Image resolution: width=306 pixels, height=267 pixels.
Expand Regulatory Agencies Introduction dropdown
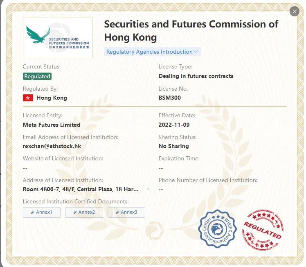(152, 52)
